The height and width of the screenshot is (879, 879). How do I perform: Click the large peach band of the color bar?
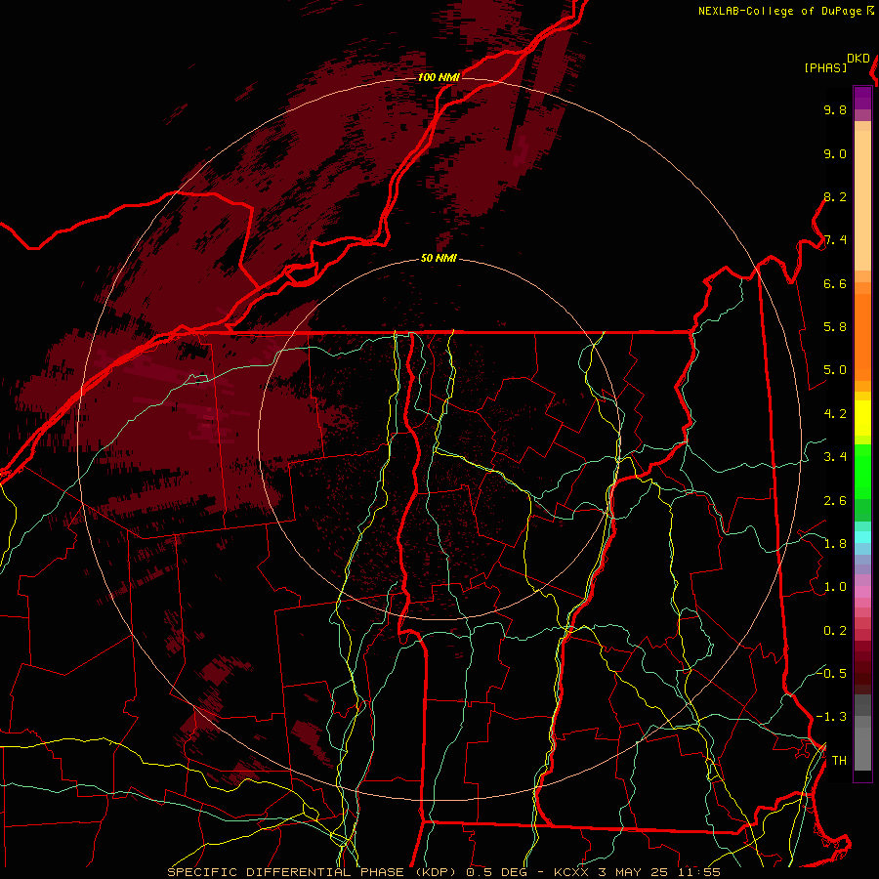coord(862,200)
